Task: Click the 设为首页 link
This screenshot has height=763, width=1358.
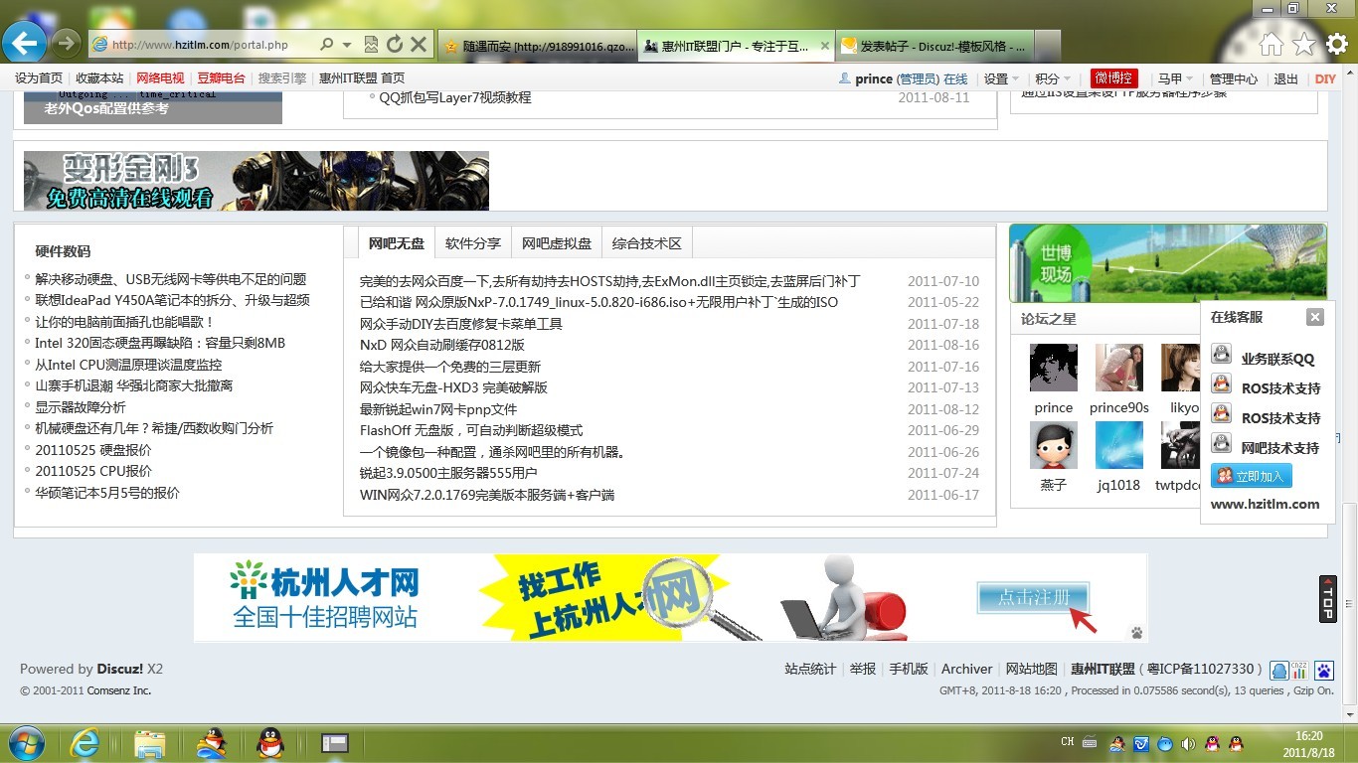Action: tap(39, 78)
